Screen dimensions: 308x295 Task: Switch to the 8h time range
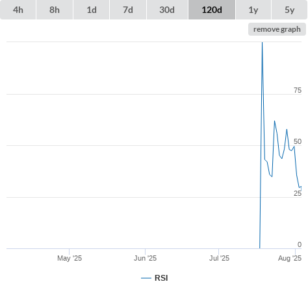[55, 10]
